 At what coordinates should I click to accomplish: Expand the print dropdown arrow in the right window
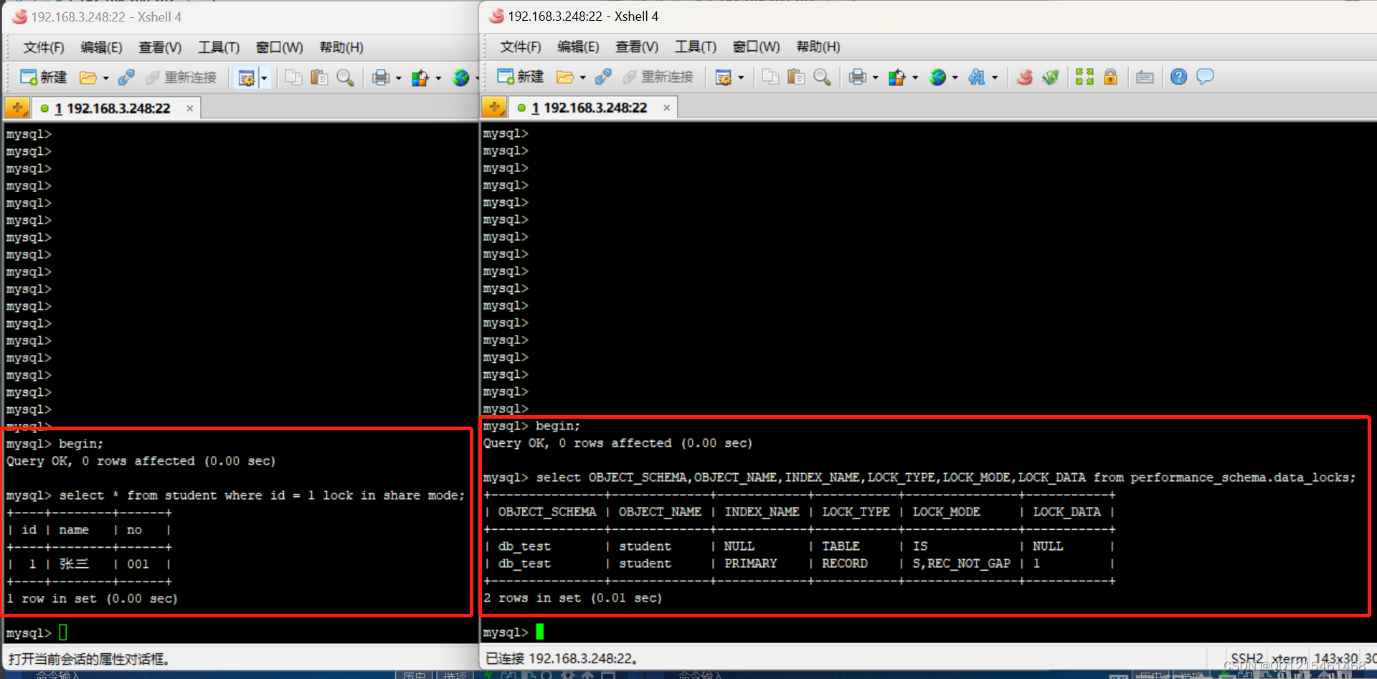(876, 77)
